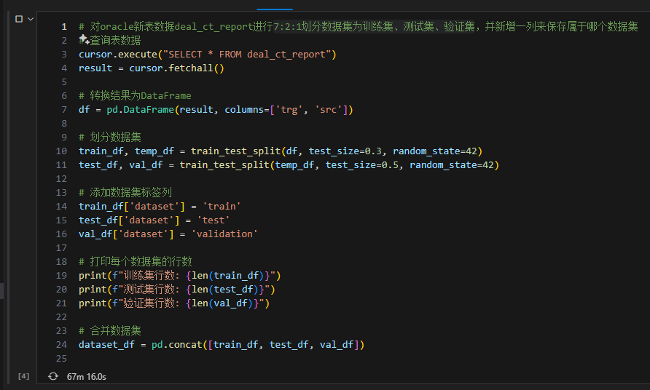650x390 pixels.
Task: Click 'test_size=0.5' in line 11
Action: pyautogui.click(x=362, y=164)
